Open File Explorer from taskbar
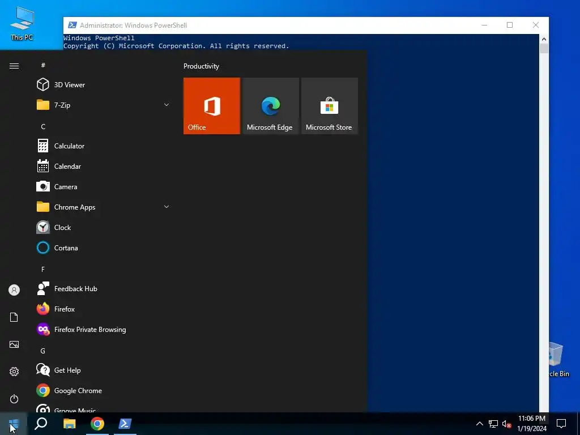 [x=69, y=424]
